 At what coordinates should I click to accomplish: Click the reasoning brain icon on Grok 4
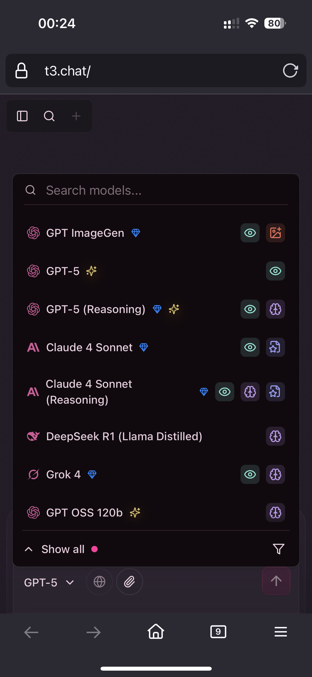coord(275,474)
